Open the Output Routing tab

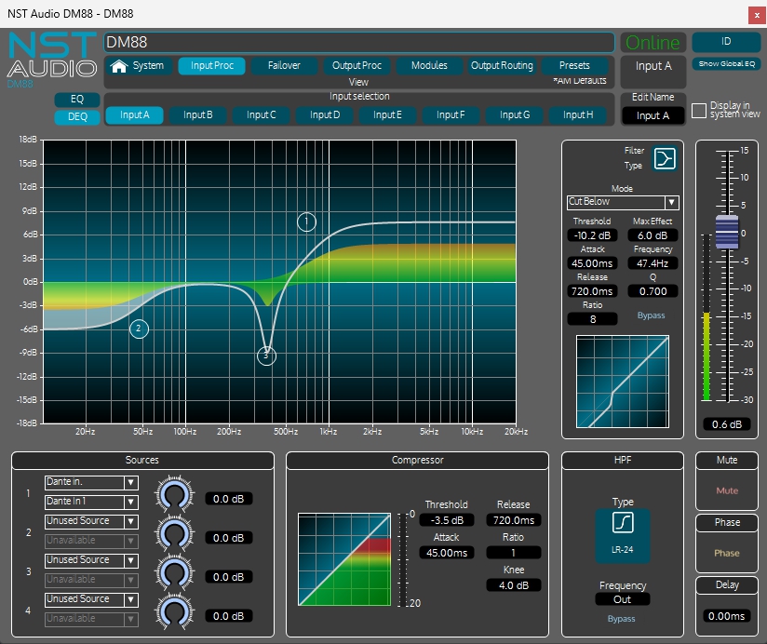pyautogui.click(x=502, y=65)
